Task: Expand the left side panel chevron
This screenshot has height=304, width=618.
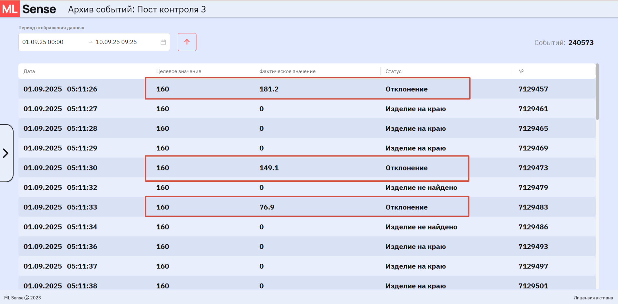Action: pos(6,153)
